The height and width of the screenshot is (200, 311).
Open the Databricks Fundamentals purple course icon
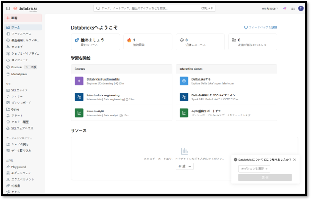[x=79, y=81]
